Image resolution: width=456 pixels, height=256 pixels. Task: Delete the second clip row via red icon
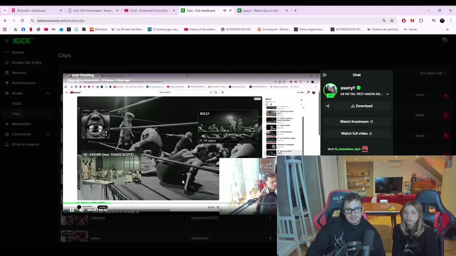click(x=446, y=115)
